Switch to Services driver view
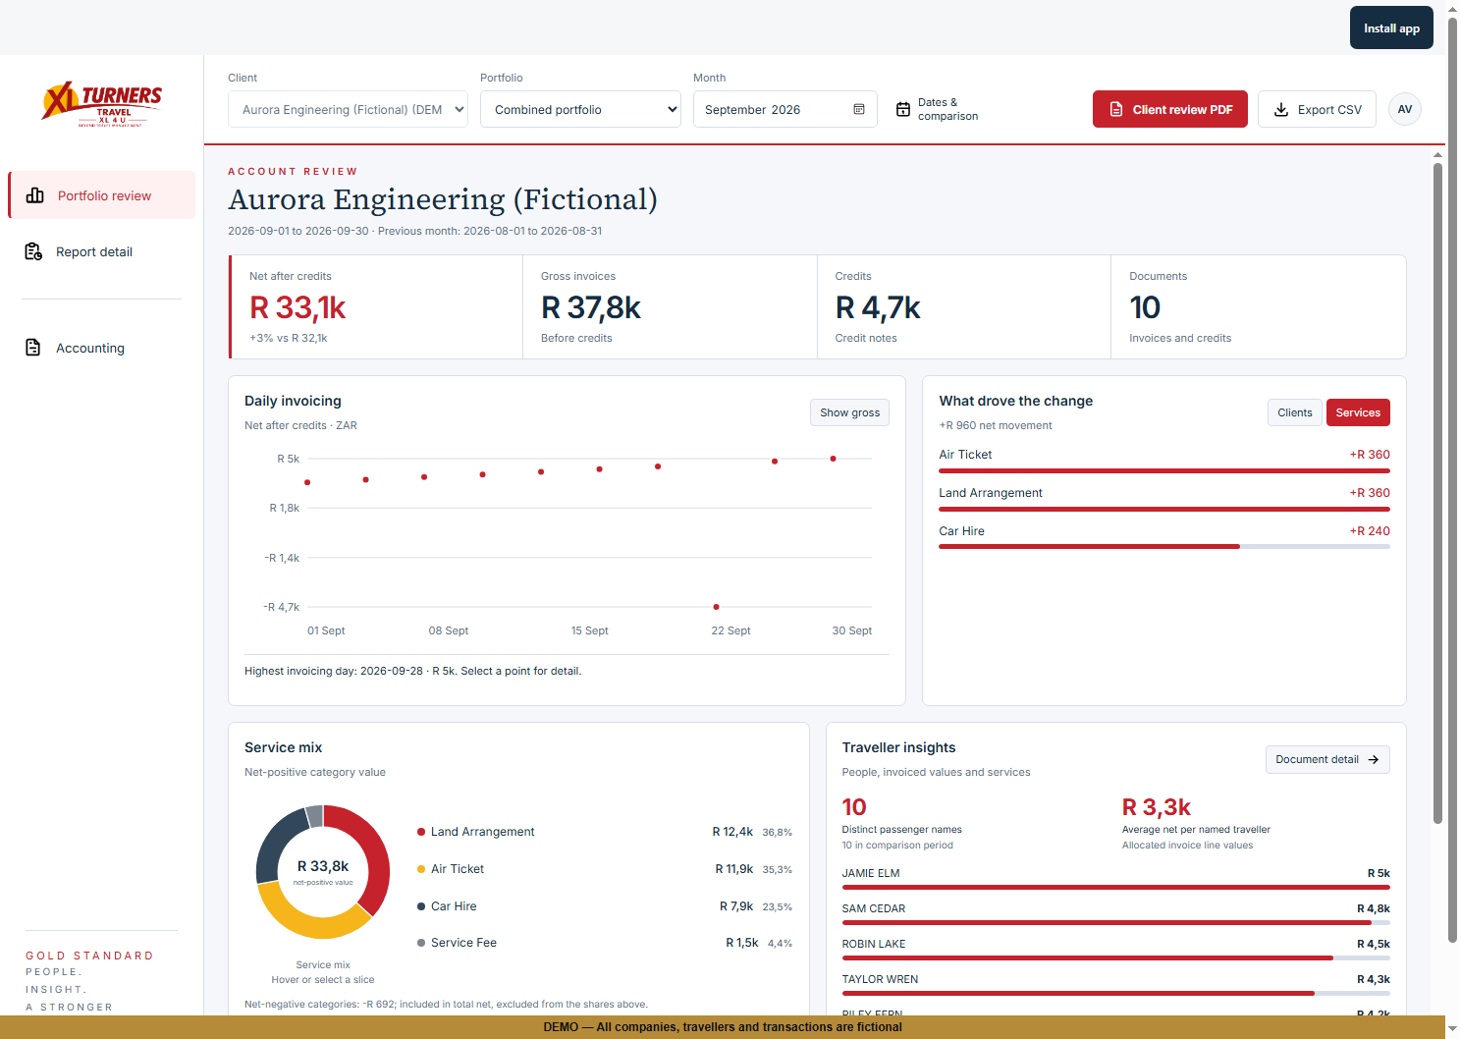1460x1039 pixels. pos(1358,412)
